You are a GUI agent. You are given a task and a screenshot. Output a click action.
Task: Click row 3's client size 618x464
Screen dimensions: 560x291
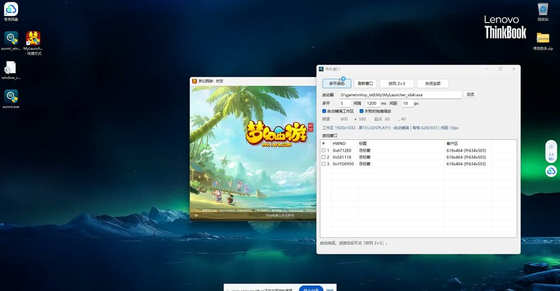click(x=466, y=164)
